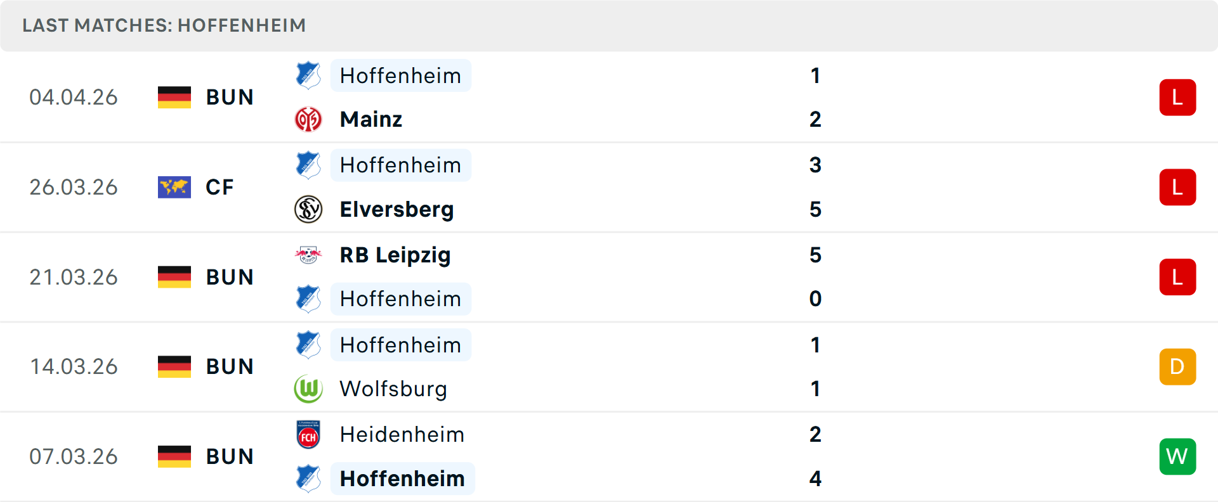Click the German flag for the 07.03.26 match
This screenshot has height=502, width=1218.
pos(174,456)
